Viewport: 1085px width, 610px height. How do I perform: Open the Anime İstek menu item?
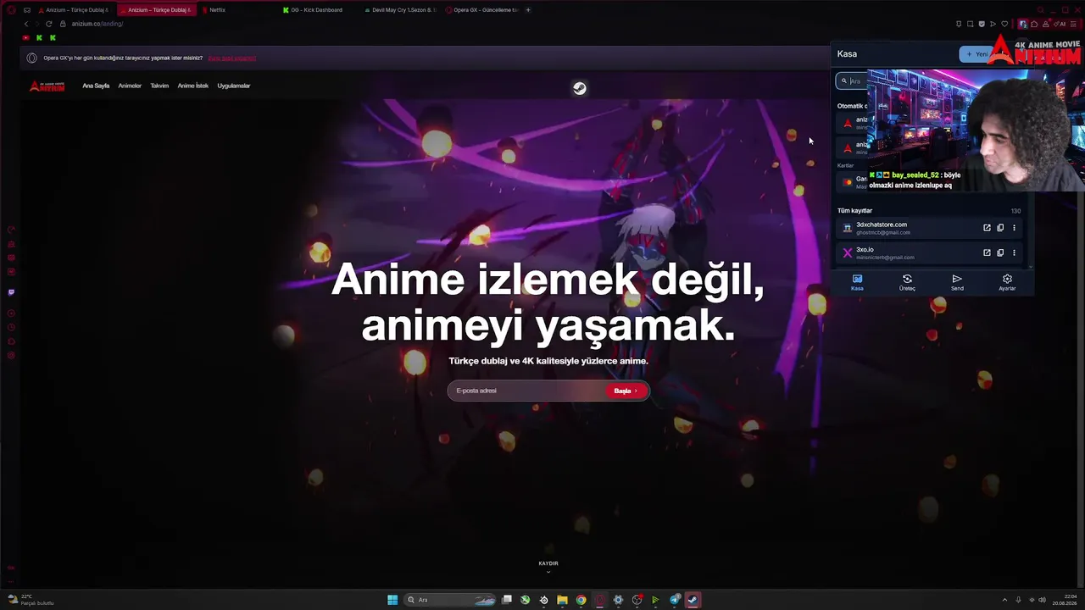coord(192,86)
